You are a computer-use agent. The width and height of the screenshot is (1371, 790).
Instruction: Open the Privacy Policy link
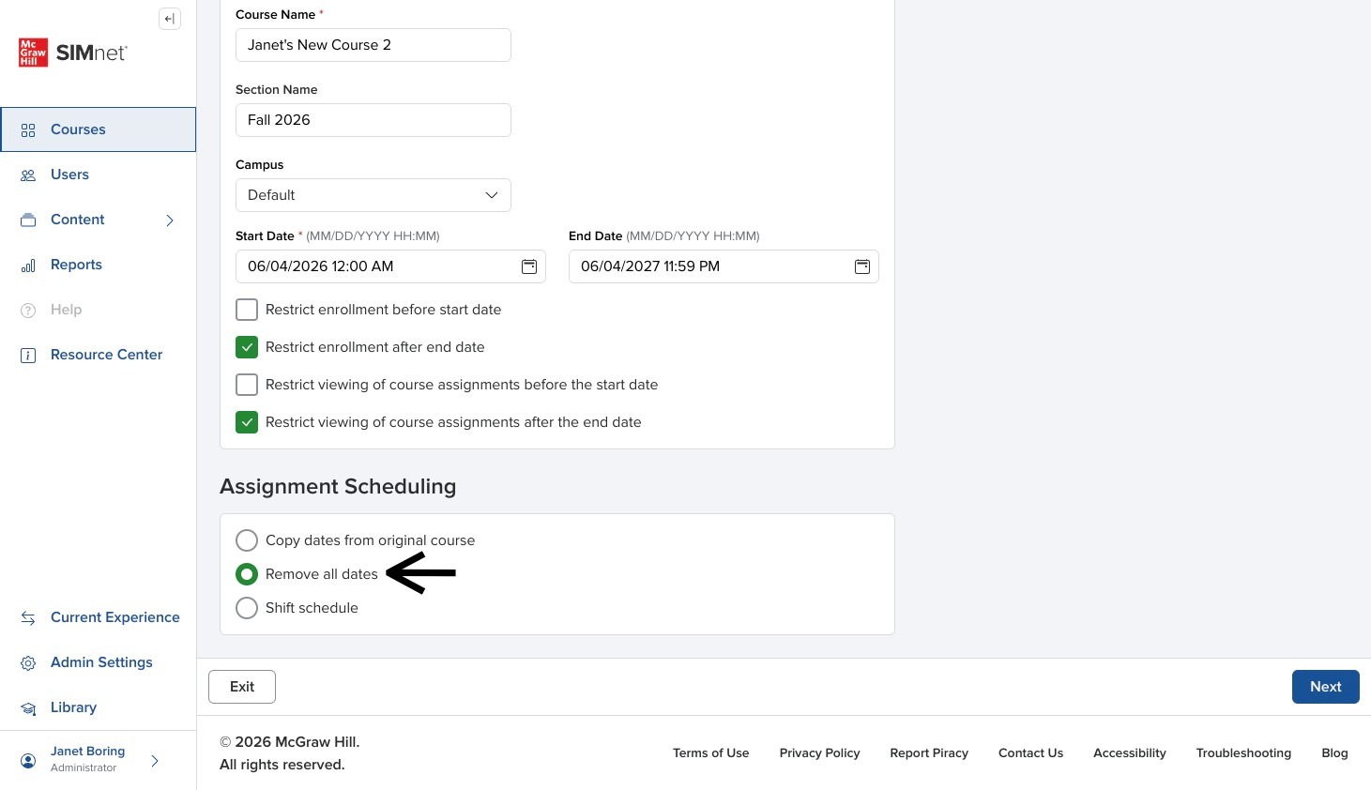820,752
